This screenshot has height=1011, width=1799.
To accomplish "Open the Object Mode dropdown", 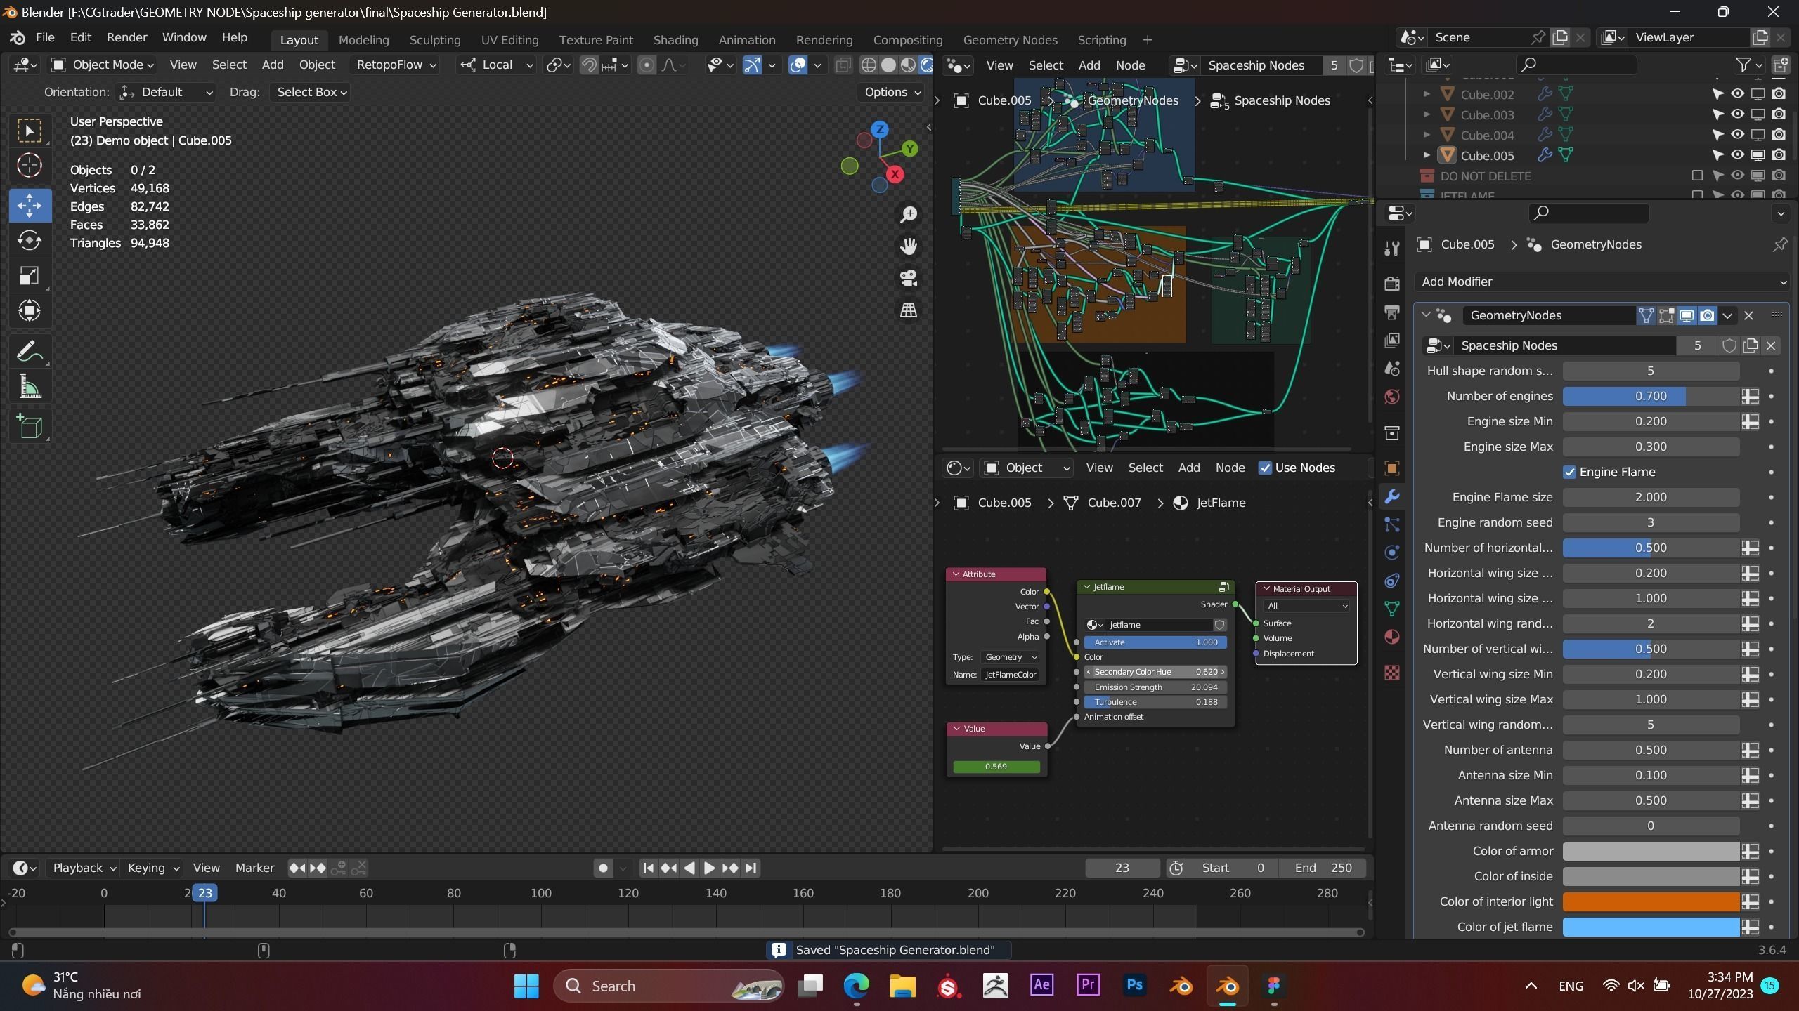I will pyautogui.click(x=103, y=65).
